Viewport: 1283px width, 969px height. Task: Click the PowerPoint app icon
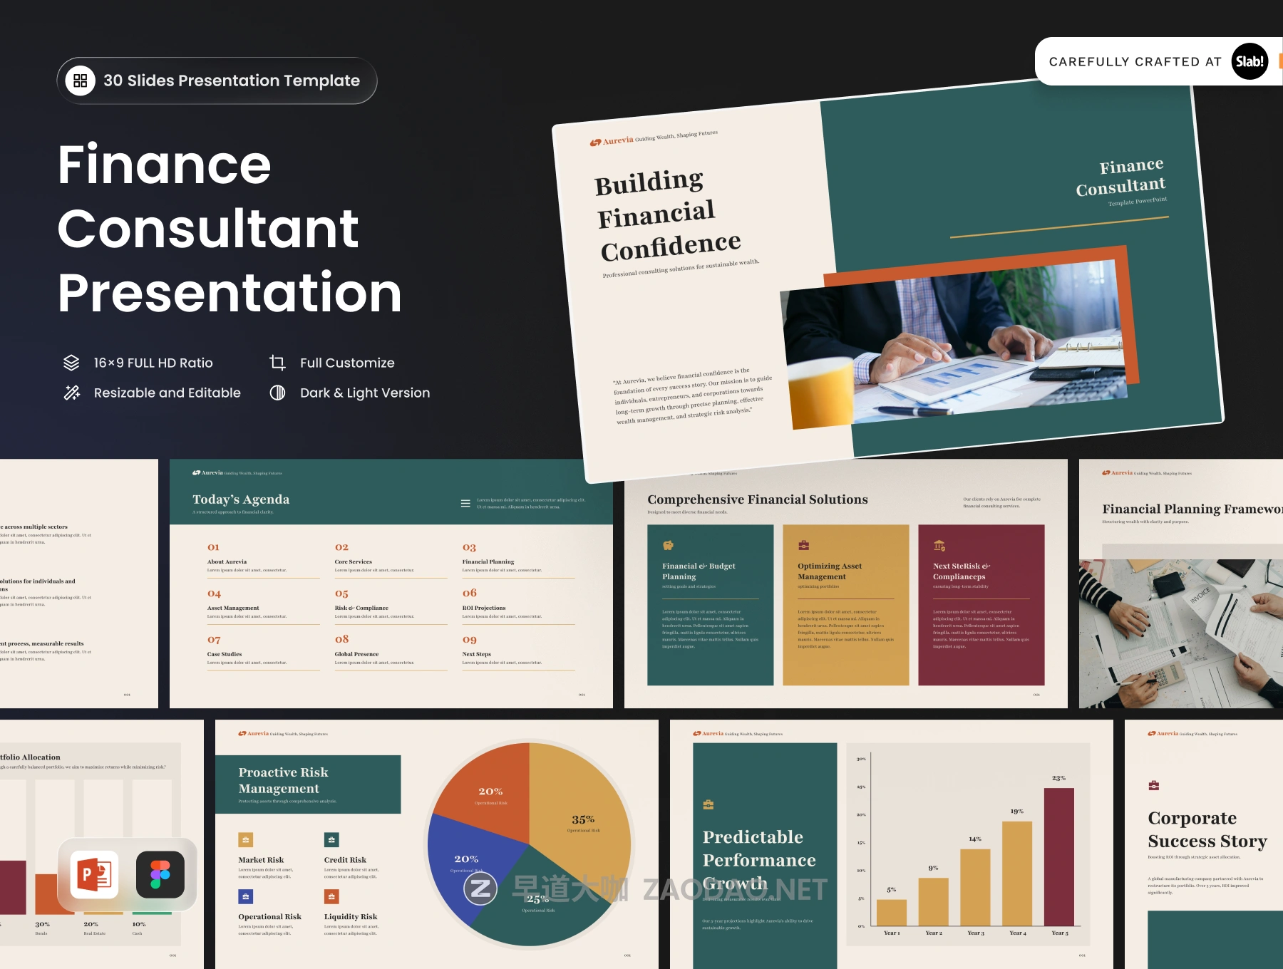coord(95,874)
